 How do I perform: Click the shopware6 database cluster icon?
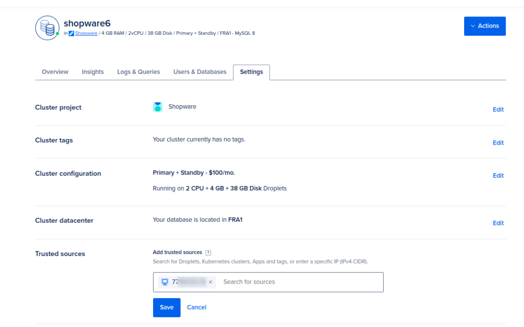tap(47, 28)
